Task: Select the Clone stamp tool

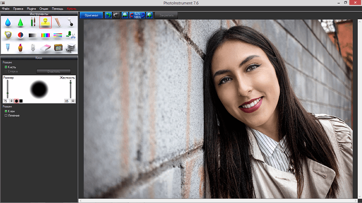Action: click(x=45, y=22)
